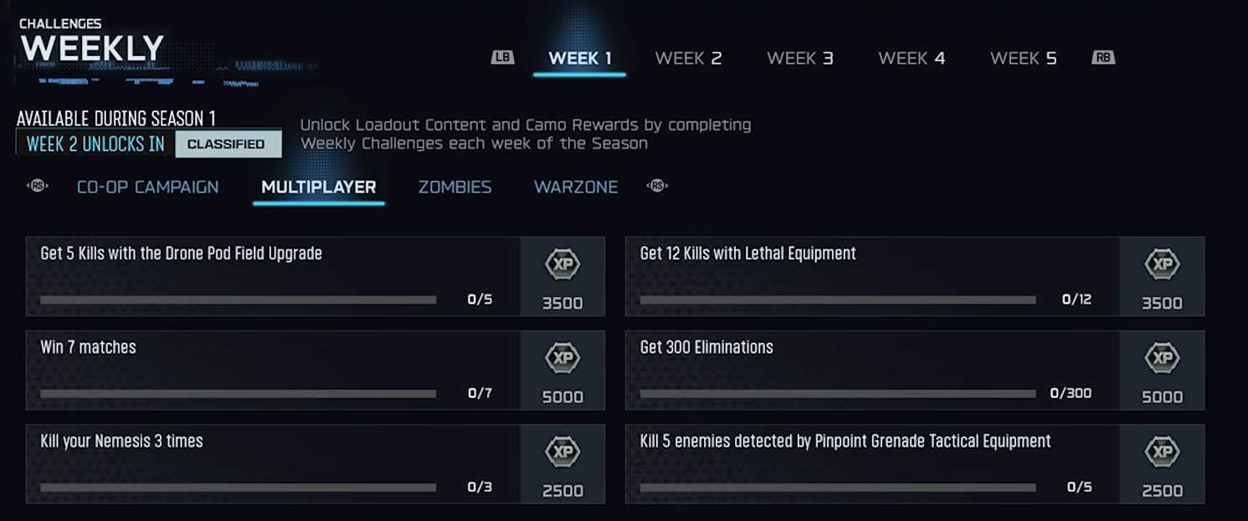Click the XP icon on the Drone Pod challenge
This screenshot has height=521, width=1248.
pos(562,264)
